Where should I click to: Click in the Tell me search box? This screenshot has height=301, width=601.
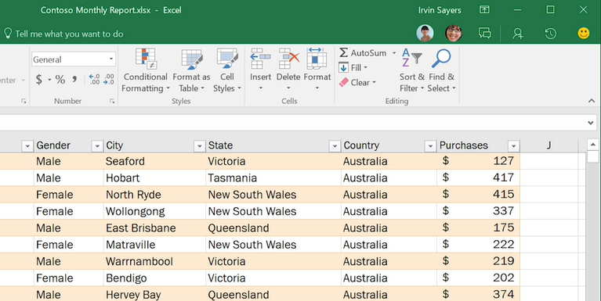click(70, 34)
